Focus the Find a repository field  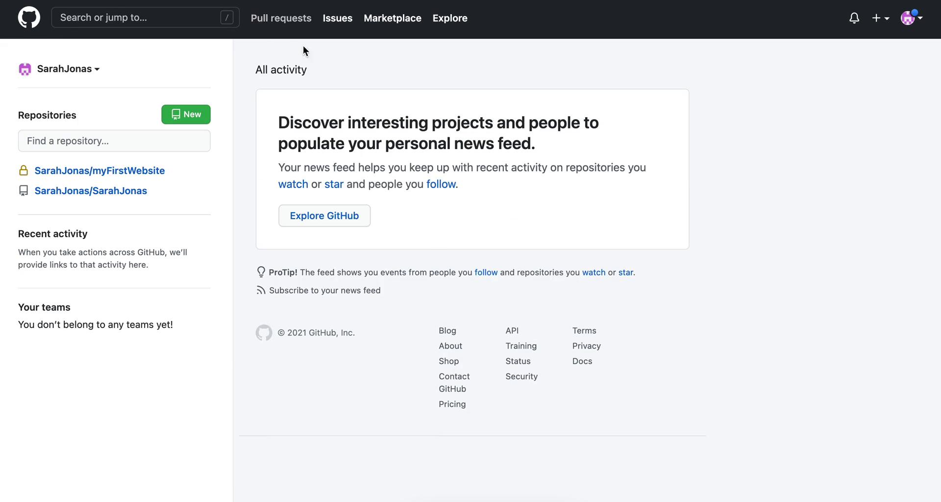pos(114,141)
